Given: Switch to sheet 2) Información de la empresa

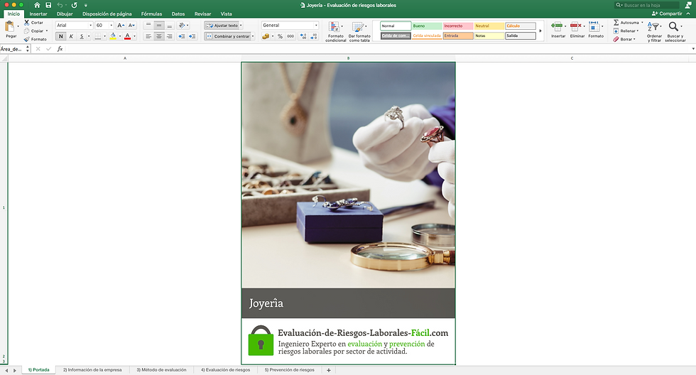Looking at the screenshot, I should pyautogui.click(x=92, y=370).
